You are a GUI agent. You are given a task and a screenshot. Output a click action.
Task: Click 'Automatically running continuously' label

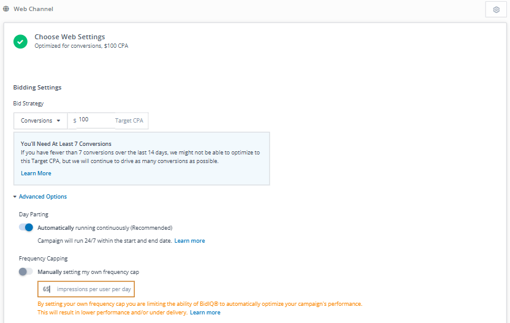click(105, 227)
